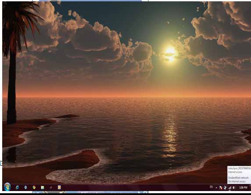Screen dimensions: 251x195
Task: Click the No Internet access status text
Action: tap(237, 181)
